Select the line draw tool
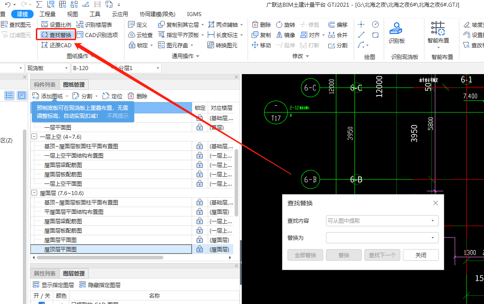484x304 pixels. (361, 35)
